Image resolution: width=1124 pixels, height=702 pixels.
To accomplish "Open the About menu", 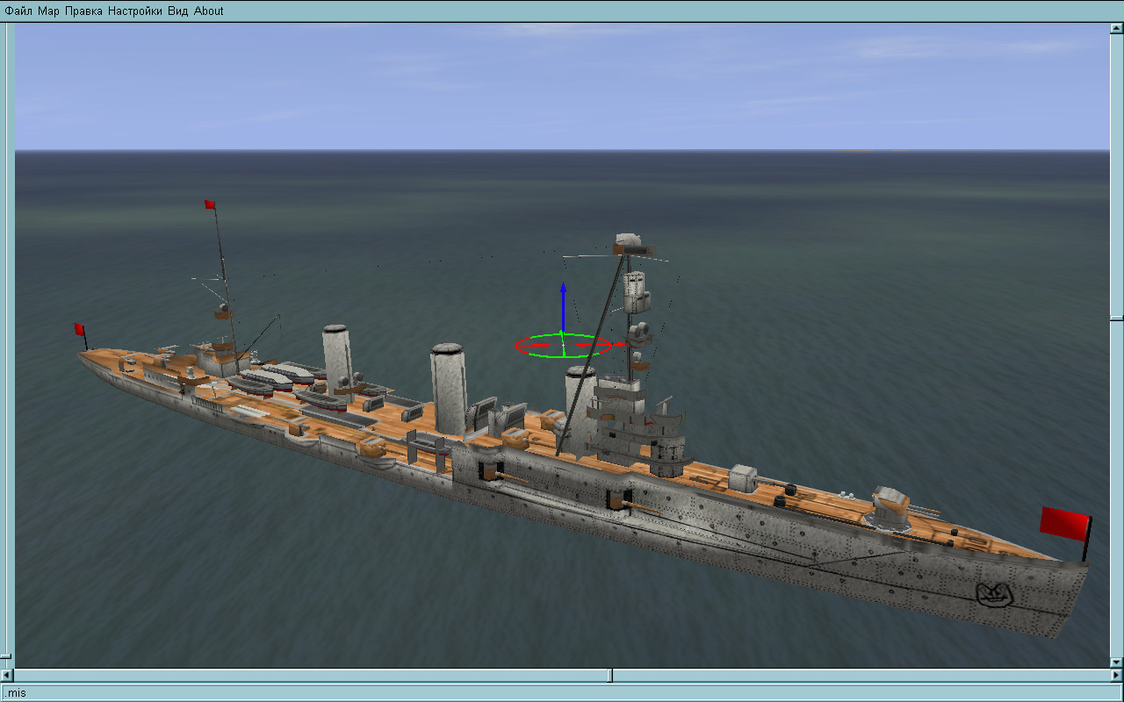I will (x=209, y=11).
